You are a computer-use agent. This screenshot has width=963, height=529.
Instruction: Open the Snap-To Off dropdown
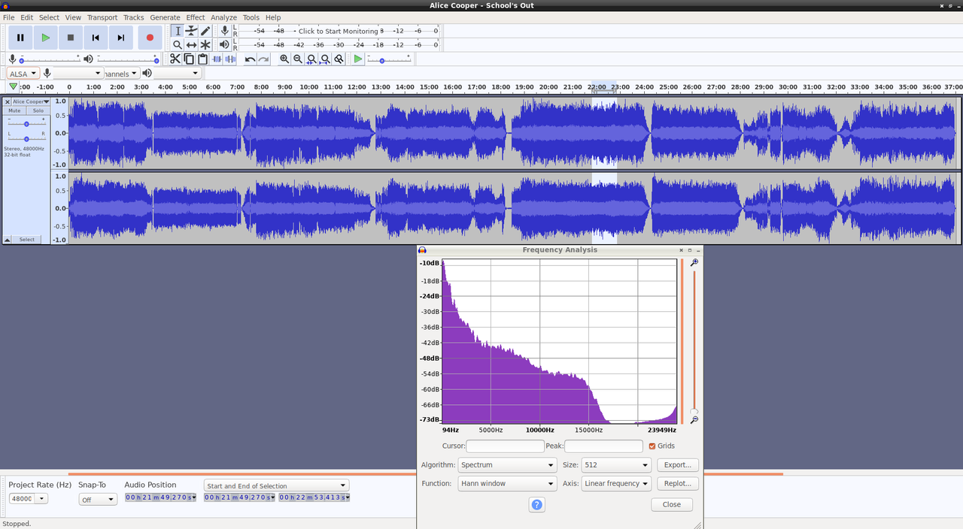coord(98,499)
